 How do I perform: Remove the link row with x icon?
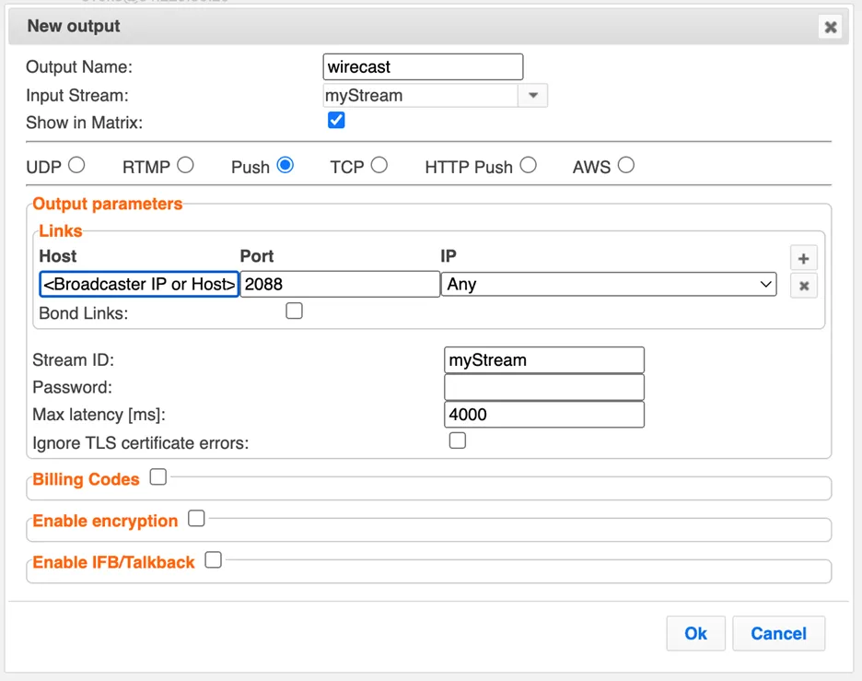(803, 286)
